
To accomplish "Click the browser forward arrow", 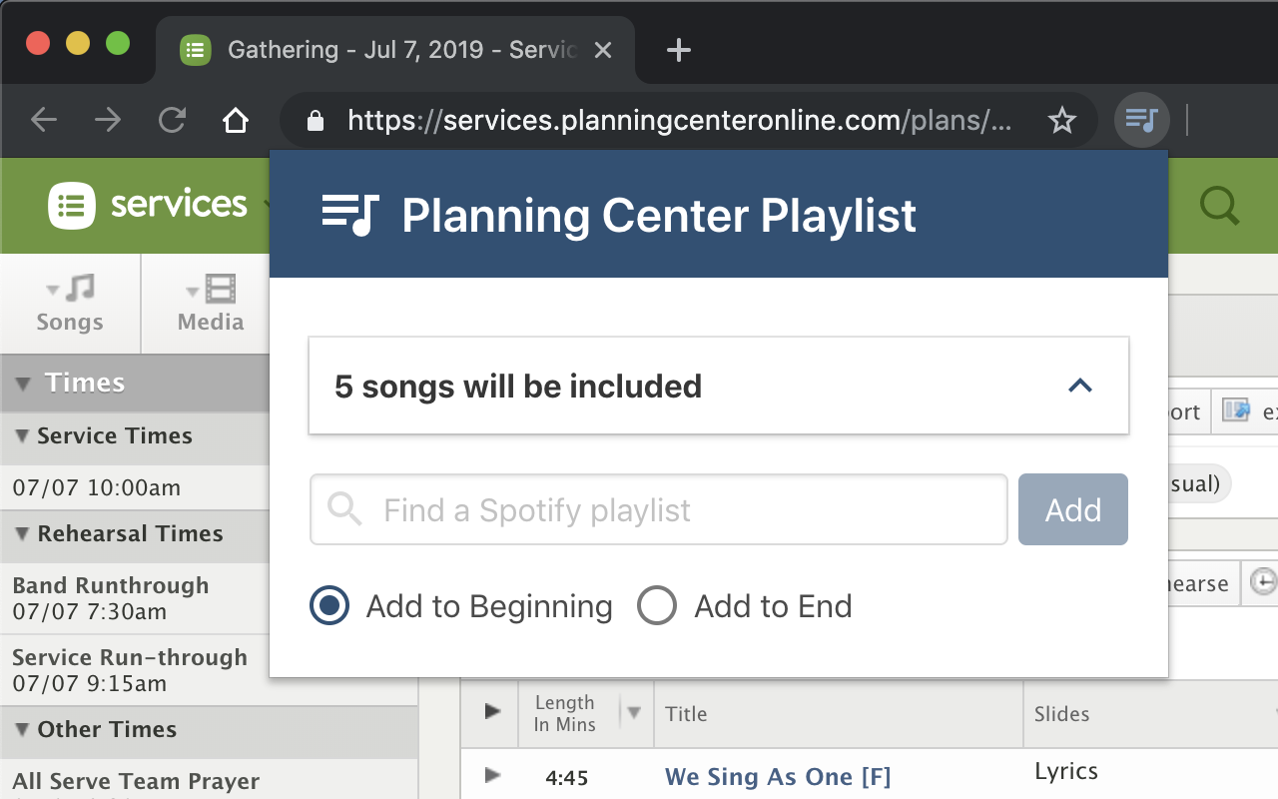I will tap(108, 121).
